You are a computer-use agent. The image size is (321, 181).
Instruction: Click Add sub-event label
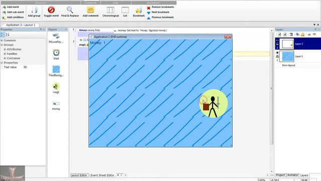[16, 12]
